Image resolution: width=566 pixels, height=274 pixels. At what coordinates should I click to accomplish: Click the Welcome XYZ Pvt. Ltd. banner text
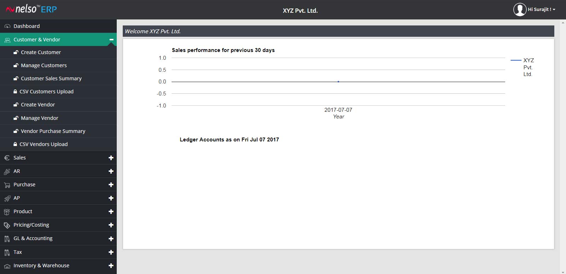click(152, 31)
